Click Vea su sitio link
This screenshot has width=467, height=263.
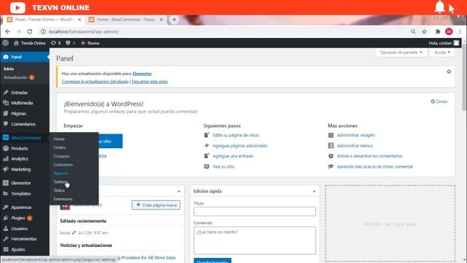[223, 167]
